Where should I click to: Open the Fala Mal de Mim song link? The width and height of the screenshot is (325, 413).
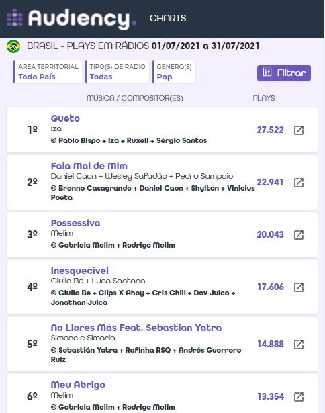coord(89,166)
